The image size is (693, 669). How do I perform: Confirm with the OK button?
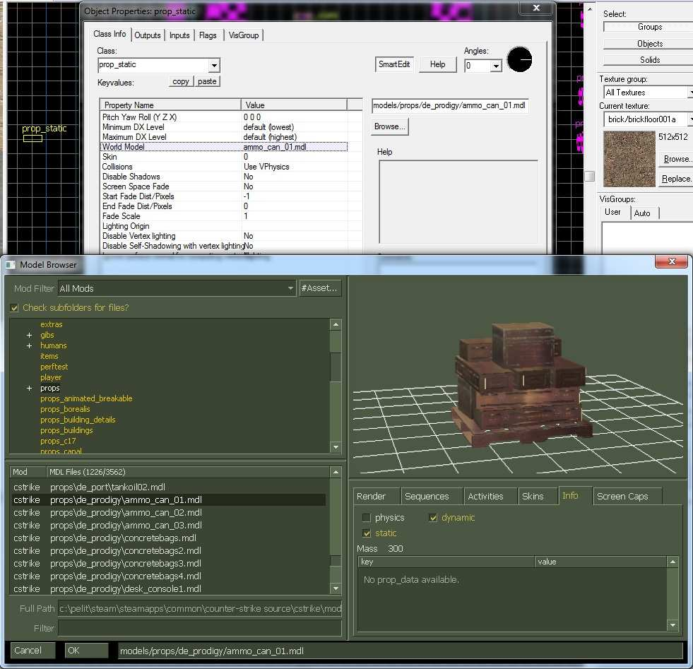click(87, 651)
